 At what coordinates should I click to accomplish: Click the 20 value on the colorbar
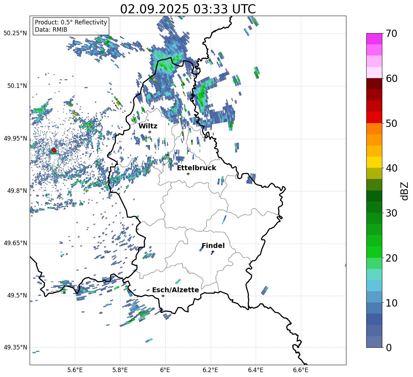tap(391, 258)
